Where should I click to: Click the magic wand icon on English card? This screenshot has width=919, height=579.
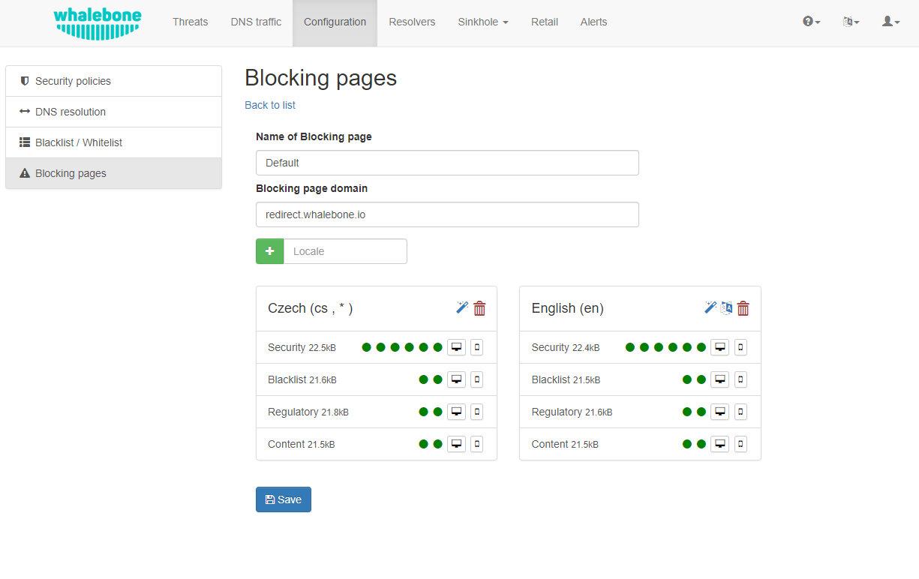[710, 307]
